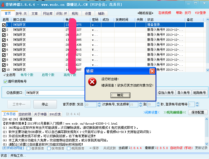209x159 pixels.
Task: Open the 识别.开 tab
Action: pyautogui.click(x=61, y=14)
